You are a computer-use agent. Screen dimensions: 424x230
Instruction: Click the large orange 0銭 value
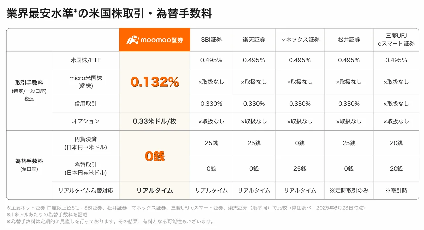(155, 156)
